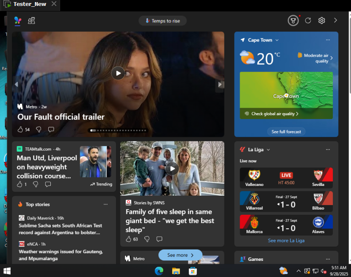The width and height of the screenshot is (351, 277).
Task: Go to previous carousel slide
Action: [17, 84]
